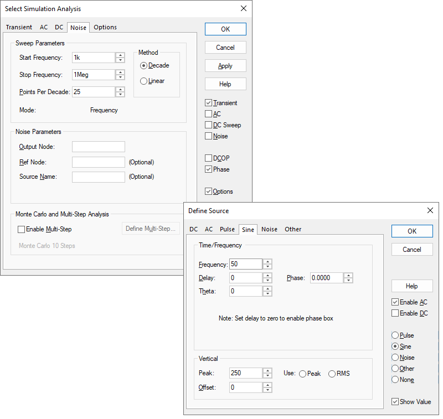Click the Apply button
The image size is (443, 419).
[x=225, y=65]
